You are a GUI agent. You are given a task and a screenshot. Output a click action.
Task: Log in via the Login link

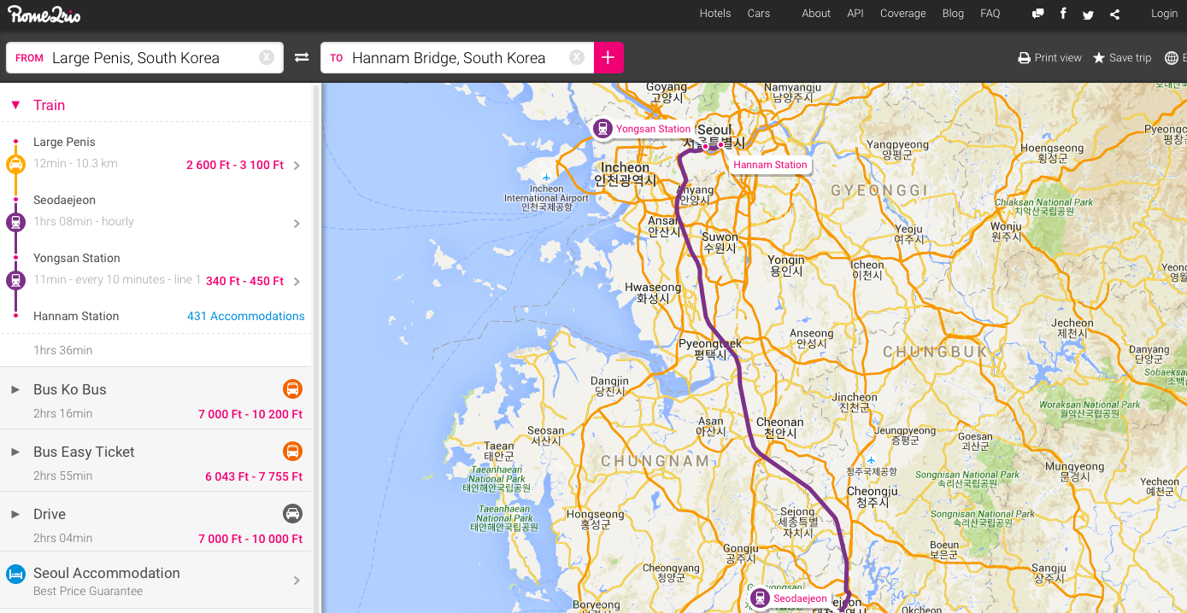(1164, 14)
